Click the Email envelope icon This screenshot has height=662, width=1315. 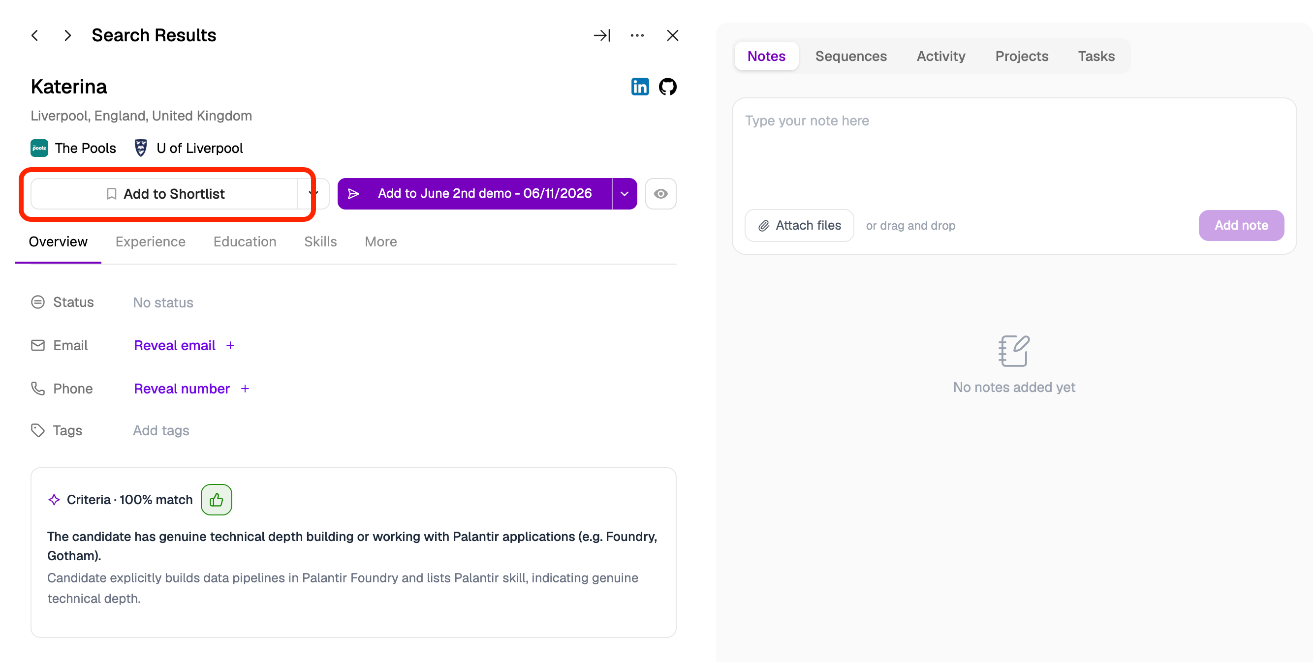(x=38, y=345)
